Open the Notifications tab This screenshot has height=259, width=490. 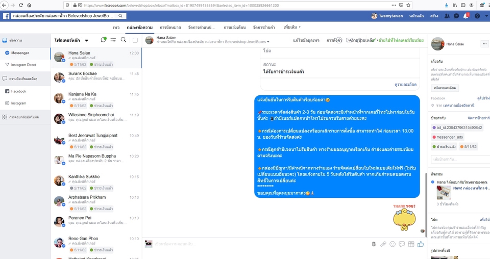[x=234, y=28]
